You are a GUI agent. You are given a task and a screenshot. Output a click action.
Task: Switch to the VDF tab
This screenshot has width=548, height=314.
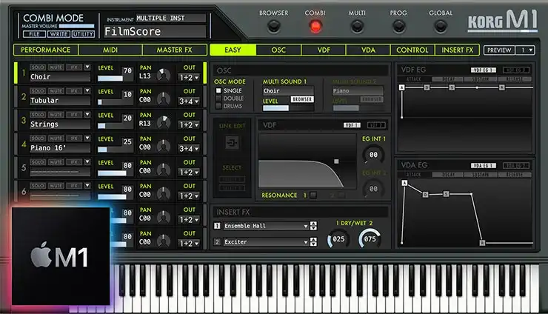324,50
